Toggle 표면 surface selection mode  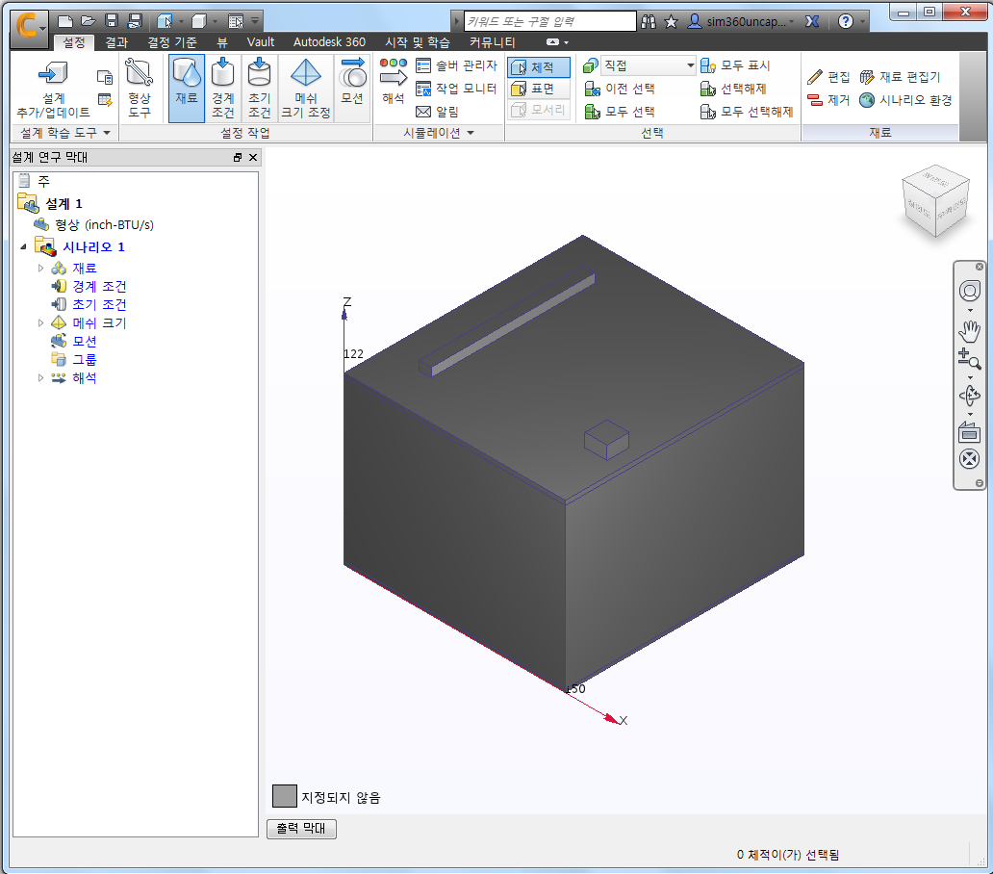[538, 89]
